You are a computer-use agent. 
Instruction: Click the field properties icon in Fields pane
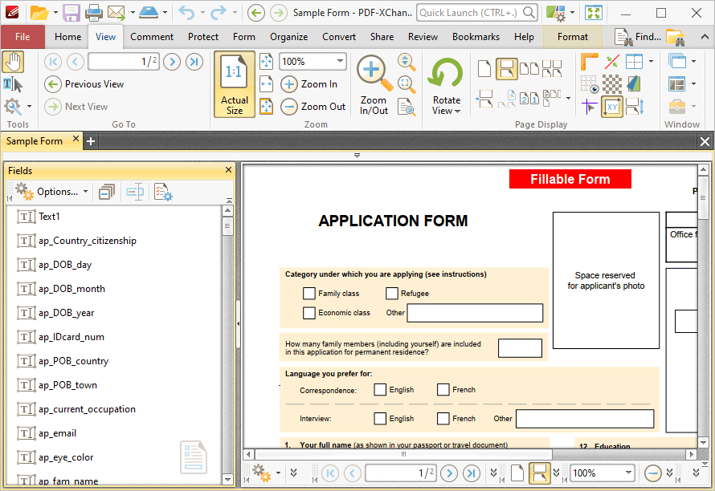[x=163, y=192]
